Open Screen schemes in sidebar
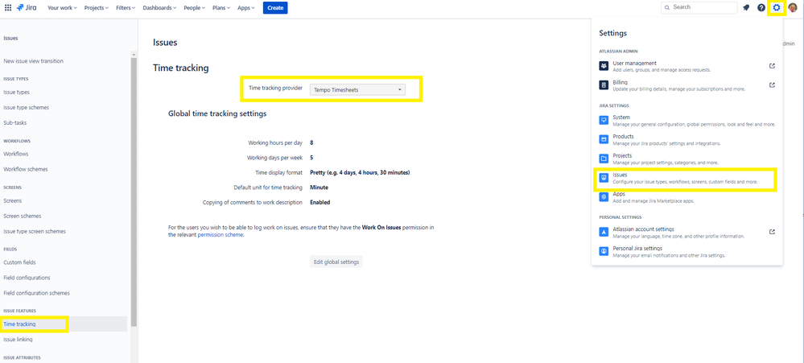Screen dimensions: 804x363 point(22,216)
